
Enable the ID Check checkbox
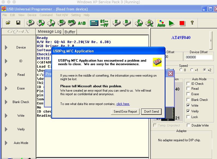coord(188,84)
